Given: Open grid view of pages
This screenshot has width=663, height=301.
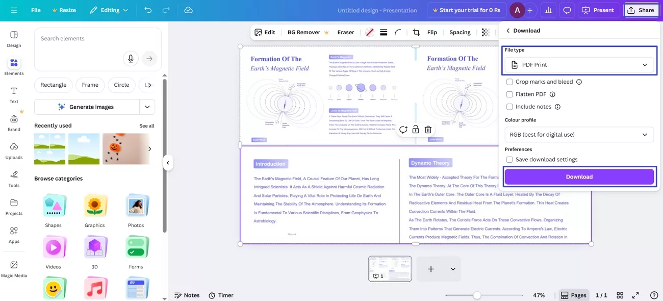Looking at the screenshot, I should pos(620,295).
